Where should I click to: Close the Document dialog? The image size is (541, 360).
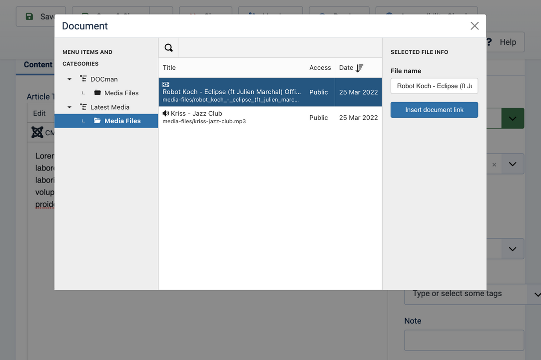pos(475,26)
